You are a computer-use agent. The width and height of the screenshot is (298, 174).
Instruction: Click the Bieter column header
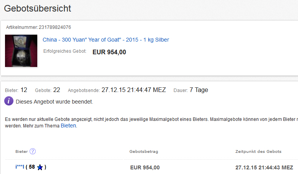click(22, 151)
